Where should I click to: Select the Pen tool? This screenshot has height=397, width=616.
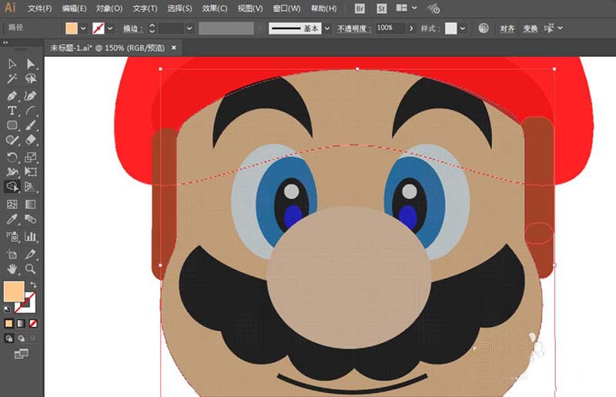tap(12, 96)
